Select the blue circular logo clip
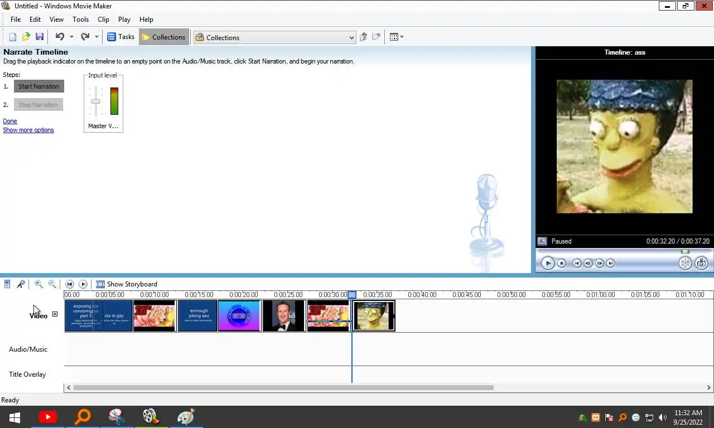714x428 pixels. (239, 316)
